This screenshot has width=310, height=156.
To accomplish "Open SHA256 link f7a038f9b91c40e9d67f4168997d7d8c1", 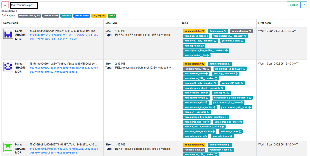I will 64,149.
